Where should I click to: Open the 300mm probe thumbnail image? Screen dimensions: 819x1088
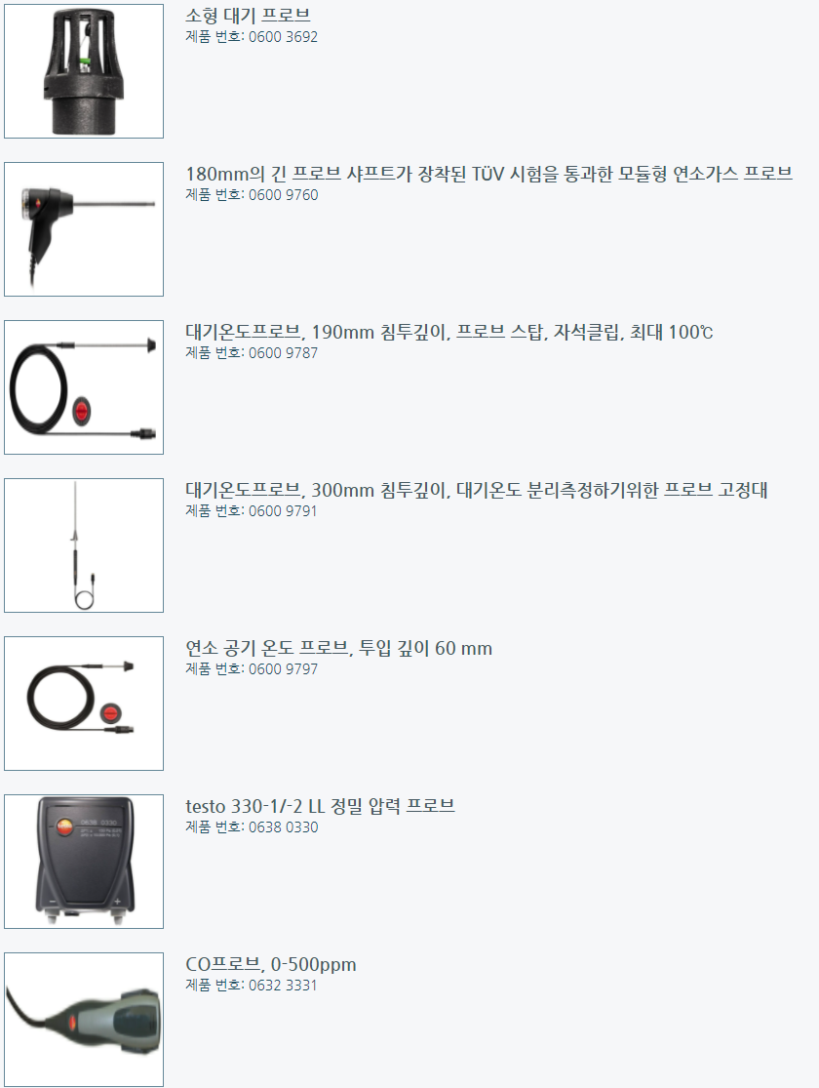coord(84,545)
